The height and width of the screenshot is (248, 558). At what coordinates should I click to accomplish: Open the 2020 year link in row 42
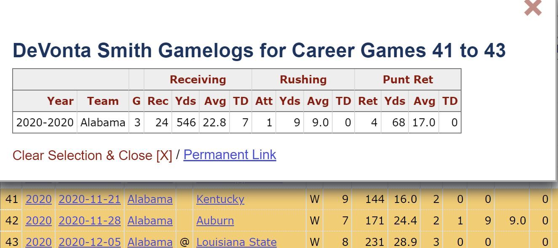[x=39, y=221]
